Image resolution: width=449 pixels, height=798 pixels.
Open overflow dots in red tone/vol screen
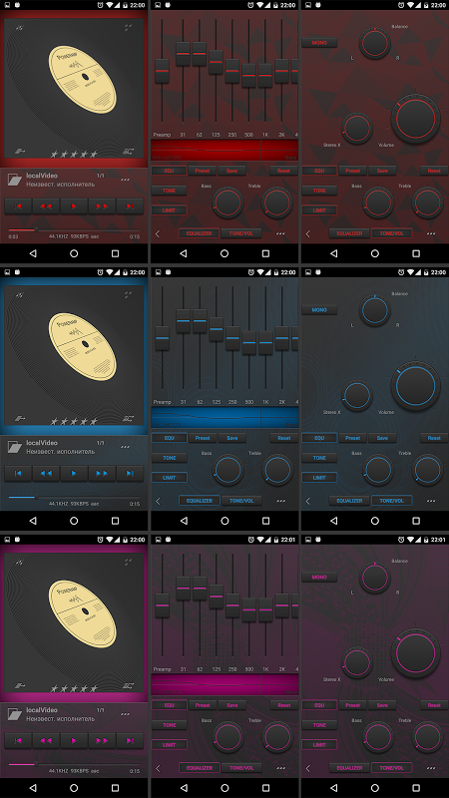431,233
